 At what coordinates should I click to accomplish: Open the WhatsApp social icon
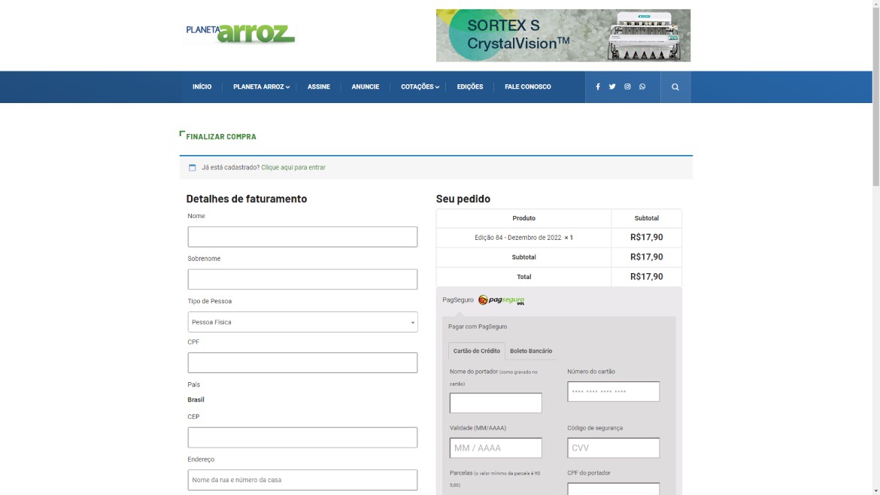tap(642, 87)
